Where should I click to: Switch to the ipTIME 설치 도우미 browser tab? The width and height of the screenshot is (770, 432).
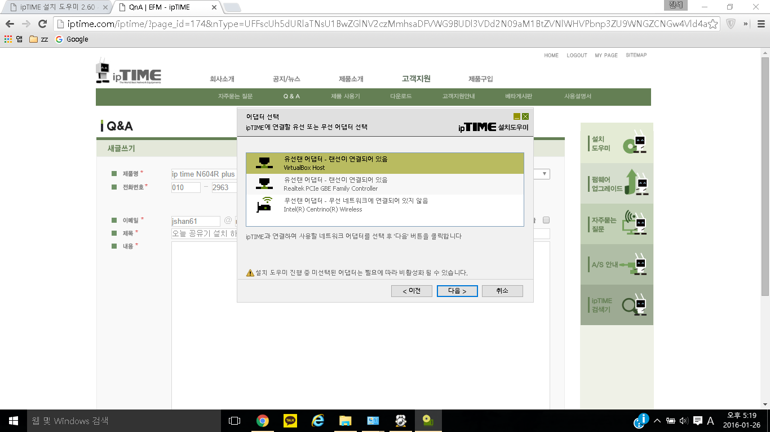[56, 8]
